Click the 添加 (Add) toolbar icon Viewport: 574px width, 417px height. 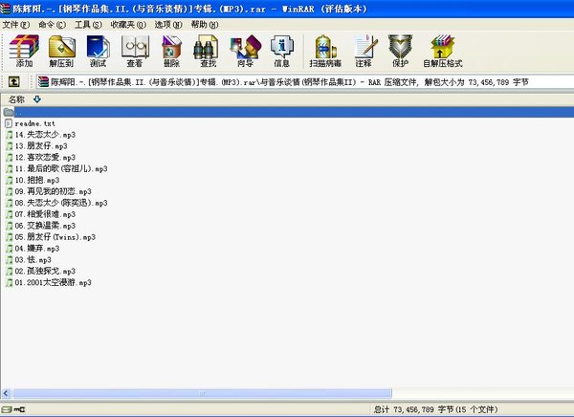click(x=24, y=51)
